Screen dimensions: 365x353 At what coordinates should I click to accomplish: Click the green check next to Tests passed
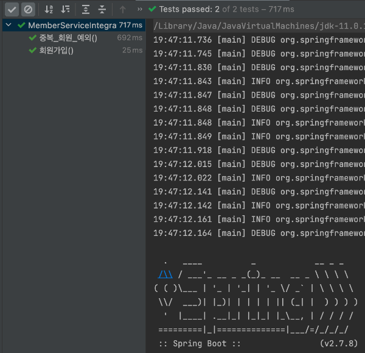click(x=152, y=9)
